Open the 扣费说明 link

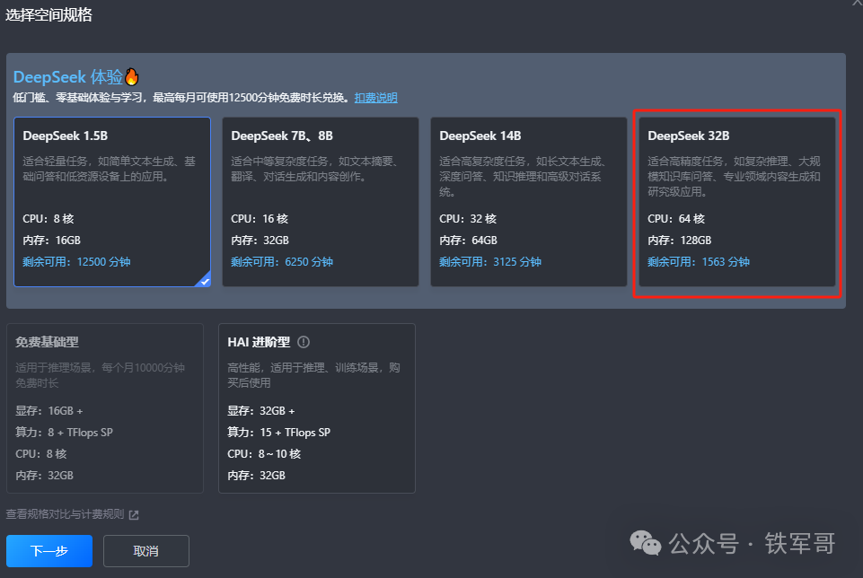(375, 97)
